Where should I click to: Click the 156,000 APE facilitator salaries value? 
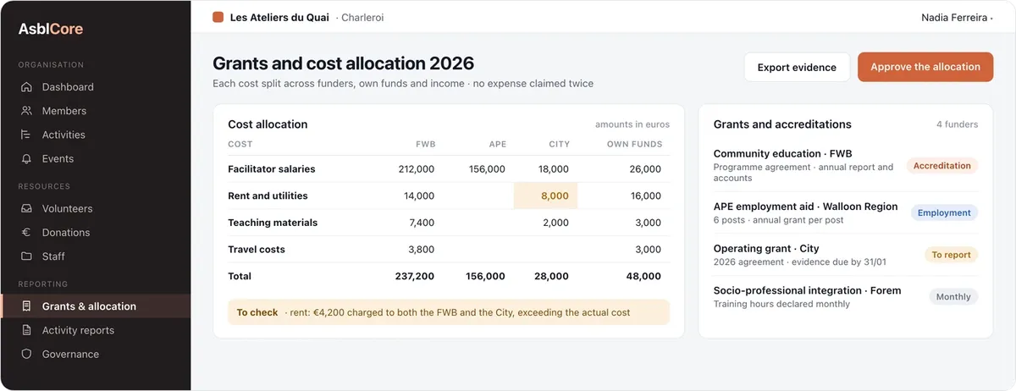click(487, 169)
